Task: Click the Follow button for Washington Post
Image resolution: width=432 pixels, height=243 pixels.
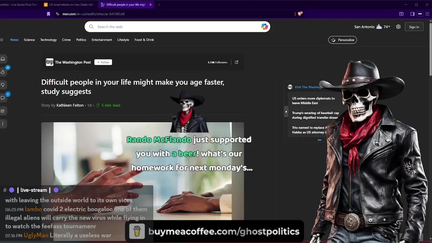Action: tap(103, 62)
